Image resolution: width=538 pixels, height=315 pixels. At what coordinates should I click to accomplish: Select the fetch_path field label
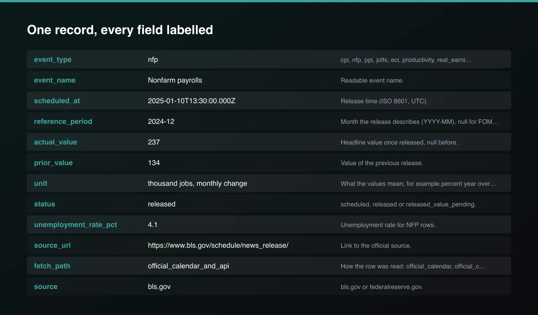pyautogui.click(x=52, y=266)
